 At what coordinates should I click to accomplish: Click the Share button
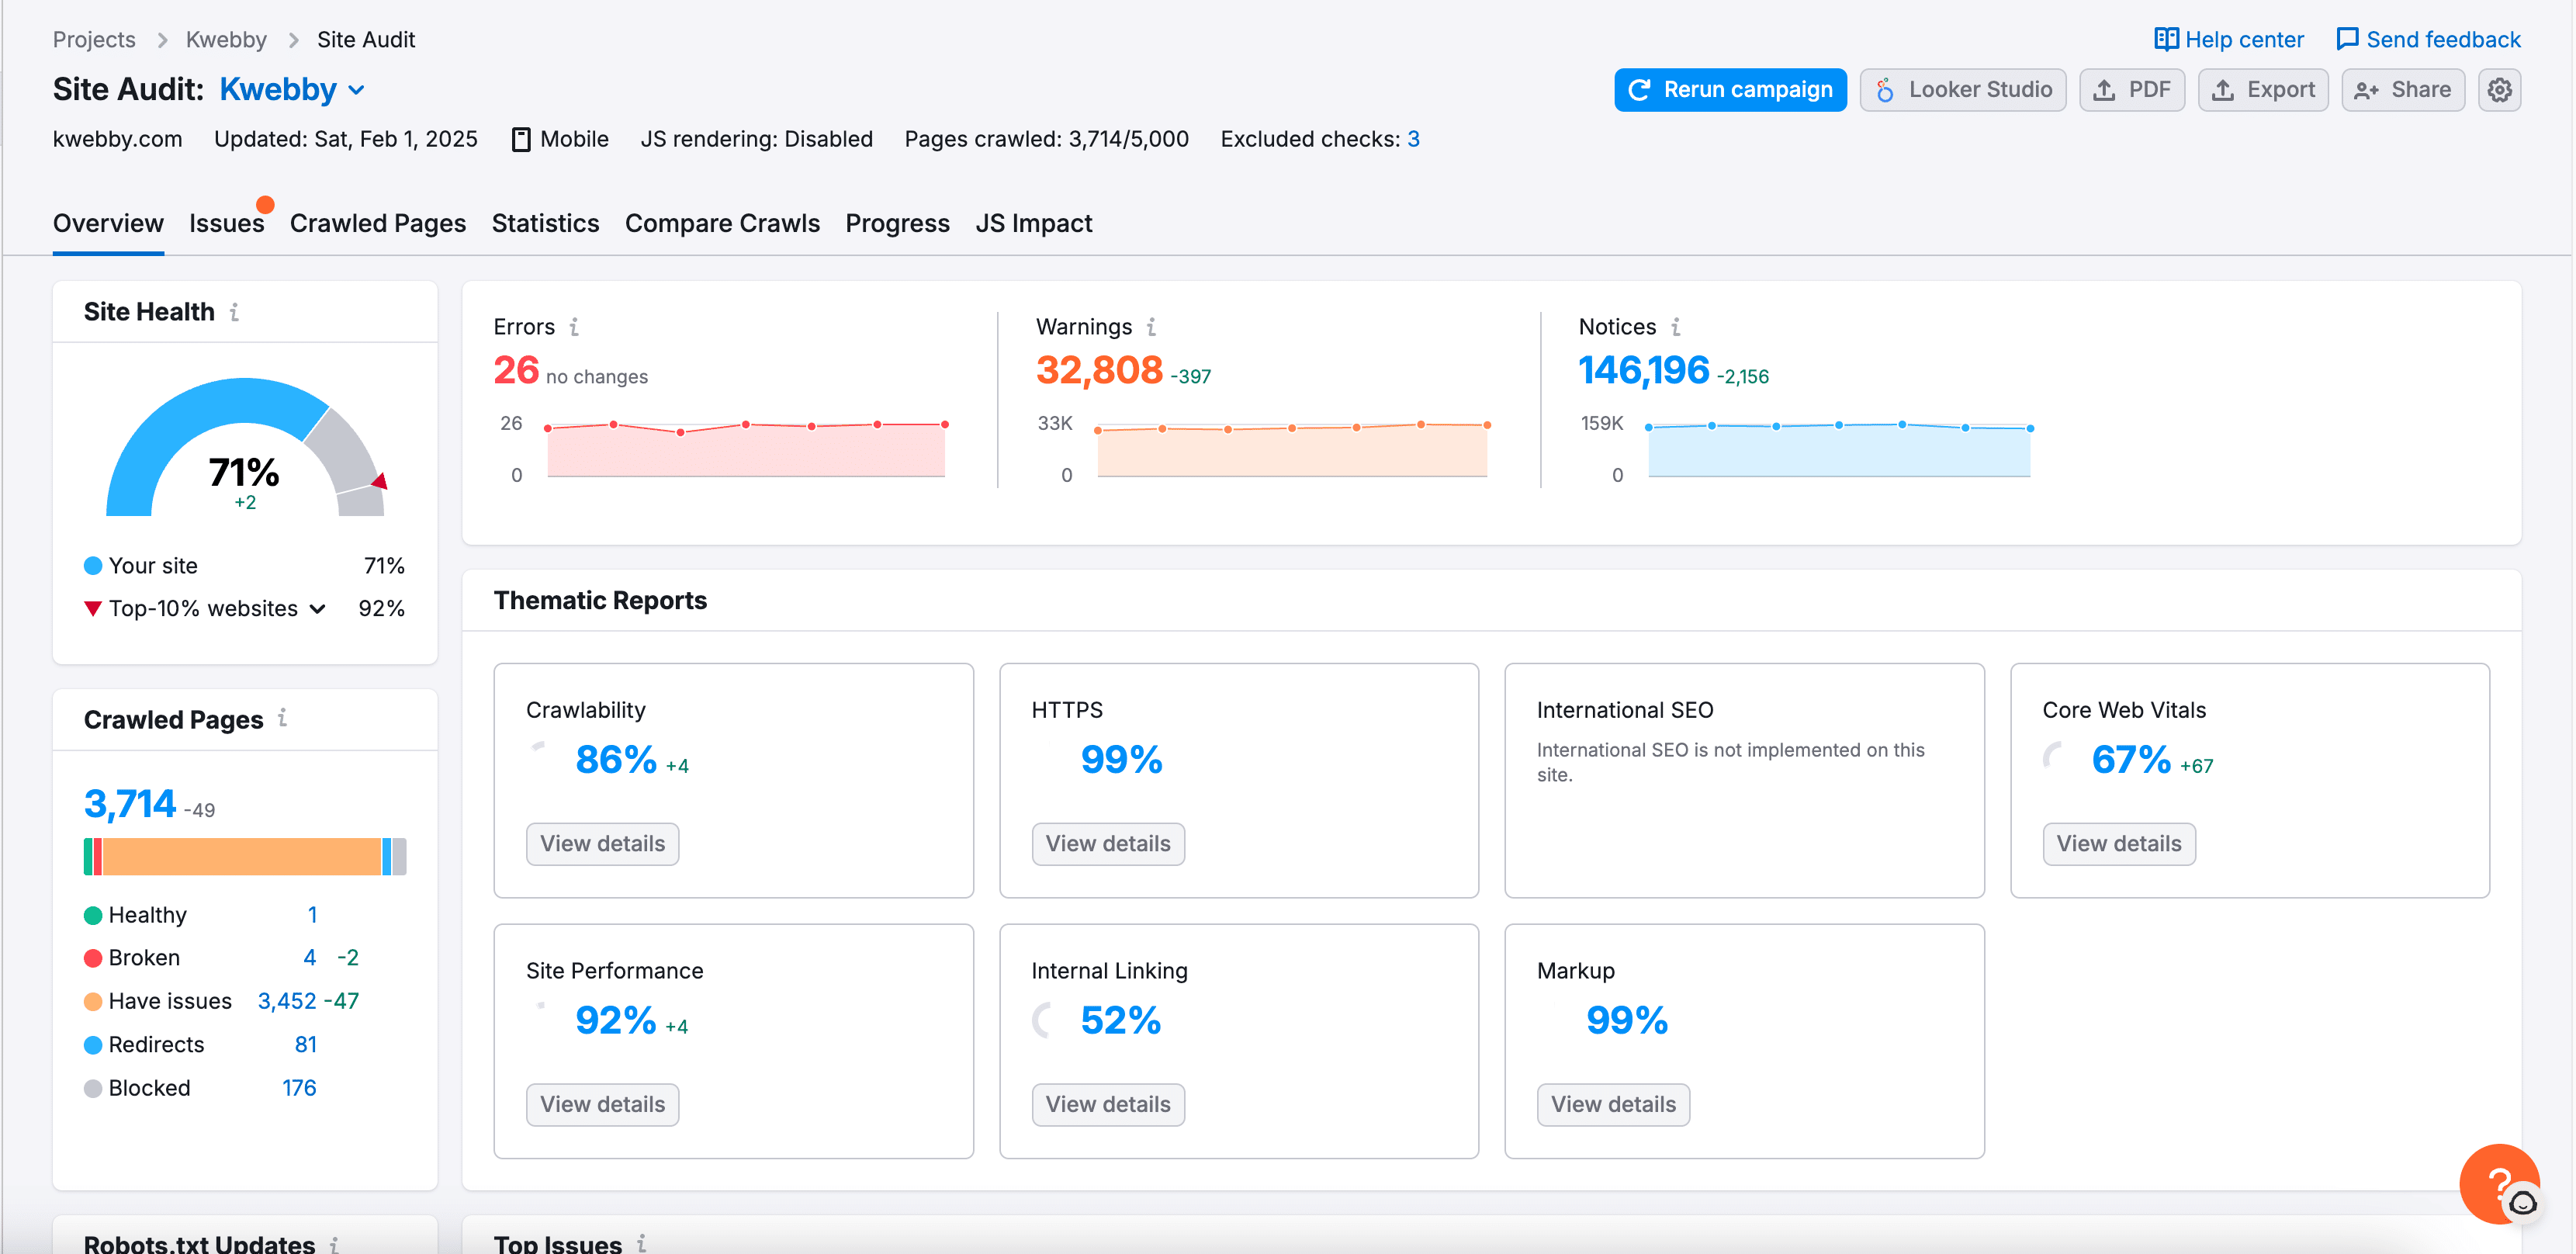2402,90
